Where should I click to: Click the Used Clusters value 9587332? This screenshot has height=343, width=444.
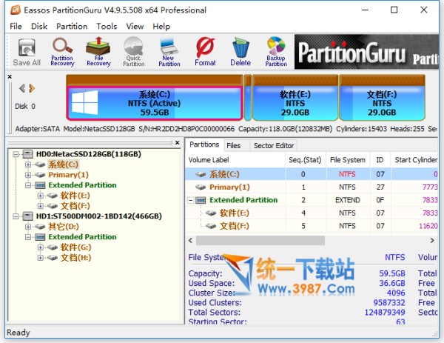pos(389,302)
